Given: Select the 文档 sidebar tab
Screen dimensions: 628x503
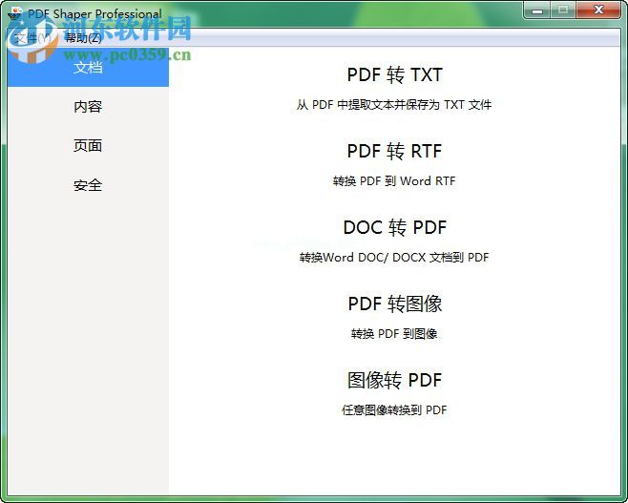Looking at the screenshot, I should tap(88, 67).
